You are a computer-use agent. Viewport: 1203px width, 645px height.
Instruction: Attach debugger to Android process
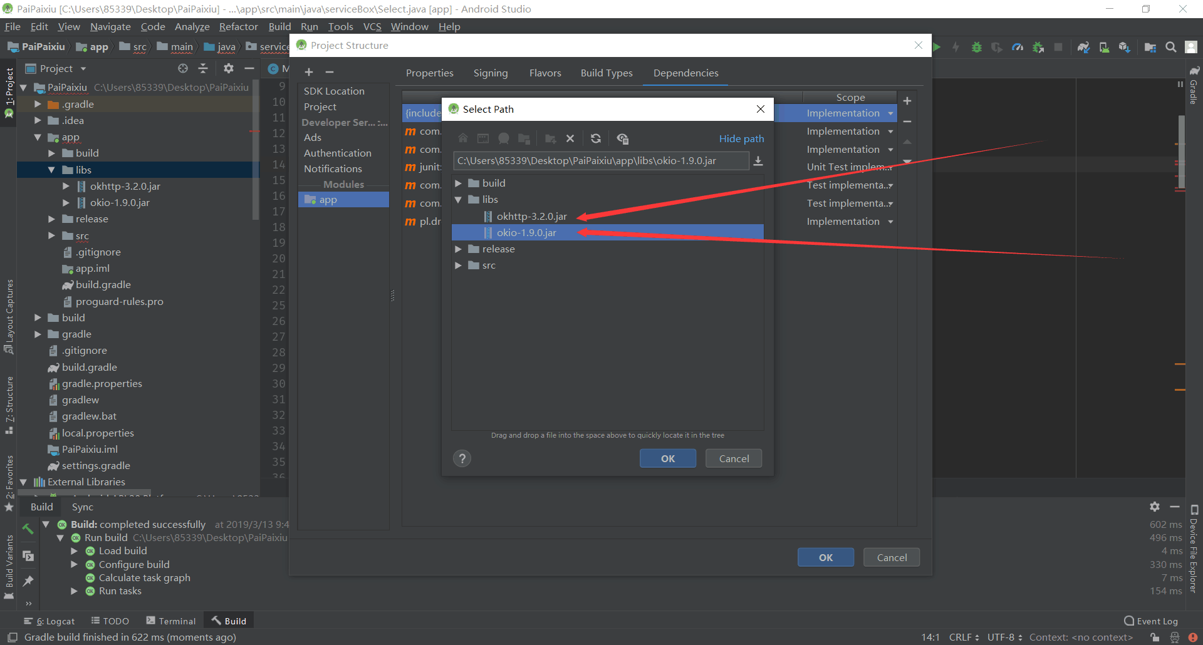(x=1038, y=47)
